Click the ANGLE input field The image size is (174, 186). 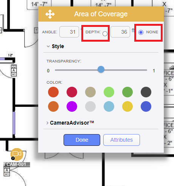click(69, 32)
